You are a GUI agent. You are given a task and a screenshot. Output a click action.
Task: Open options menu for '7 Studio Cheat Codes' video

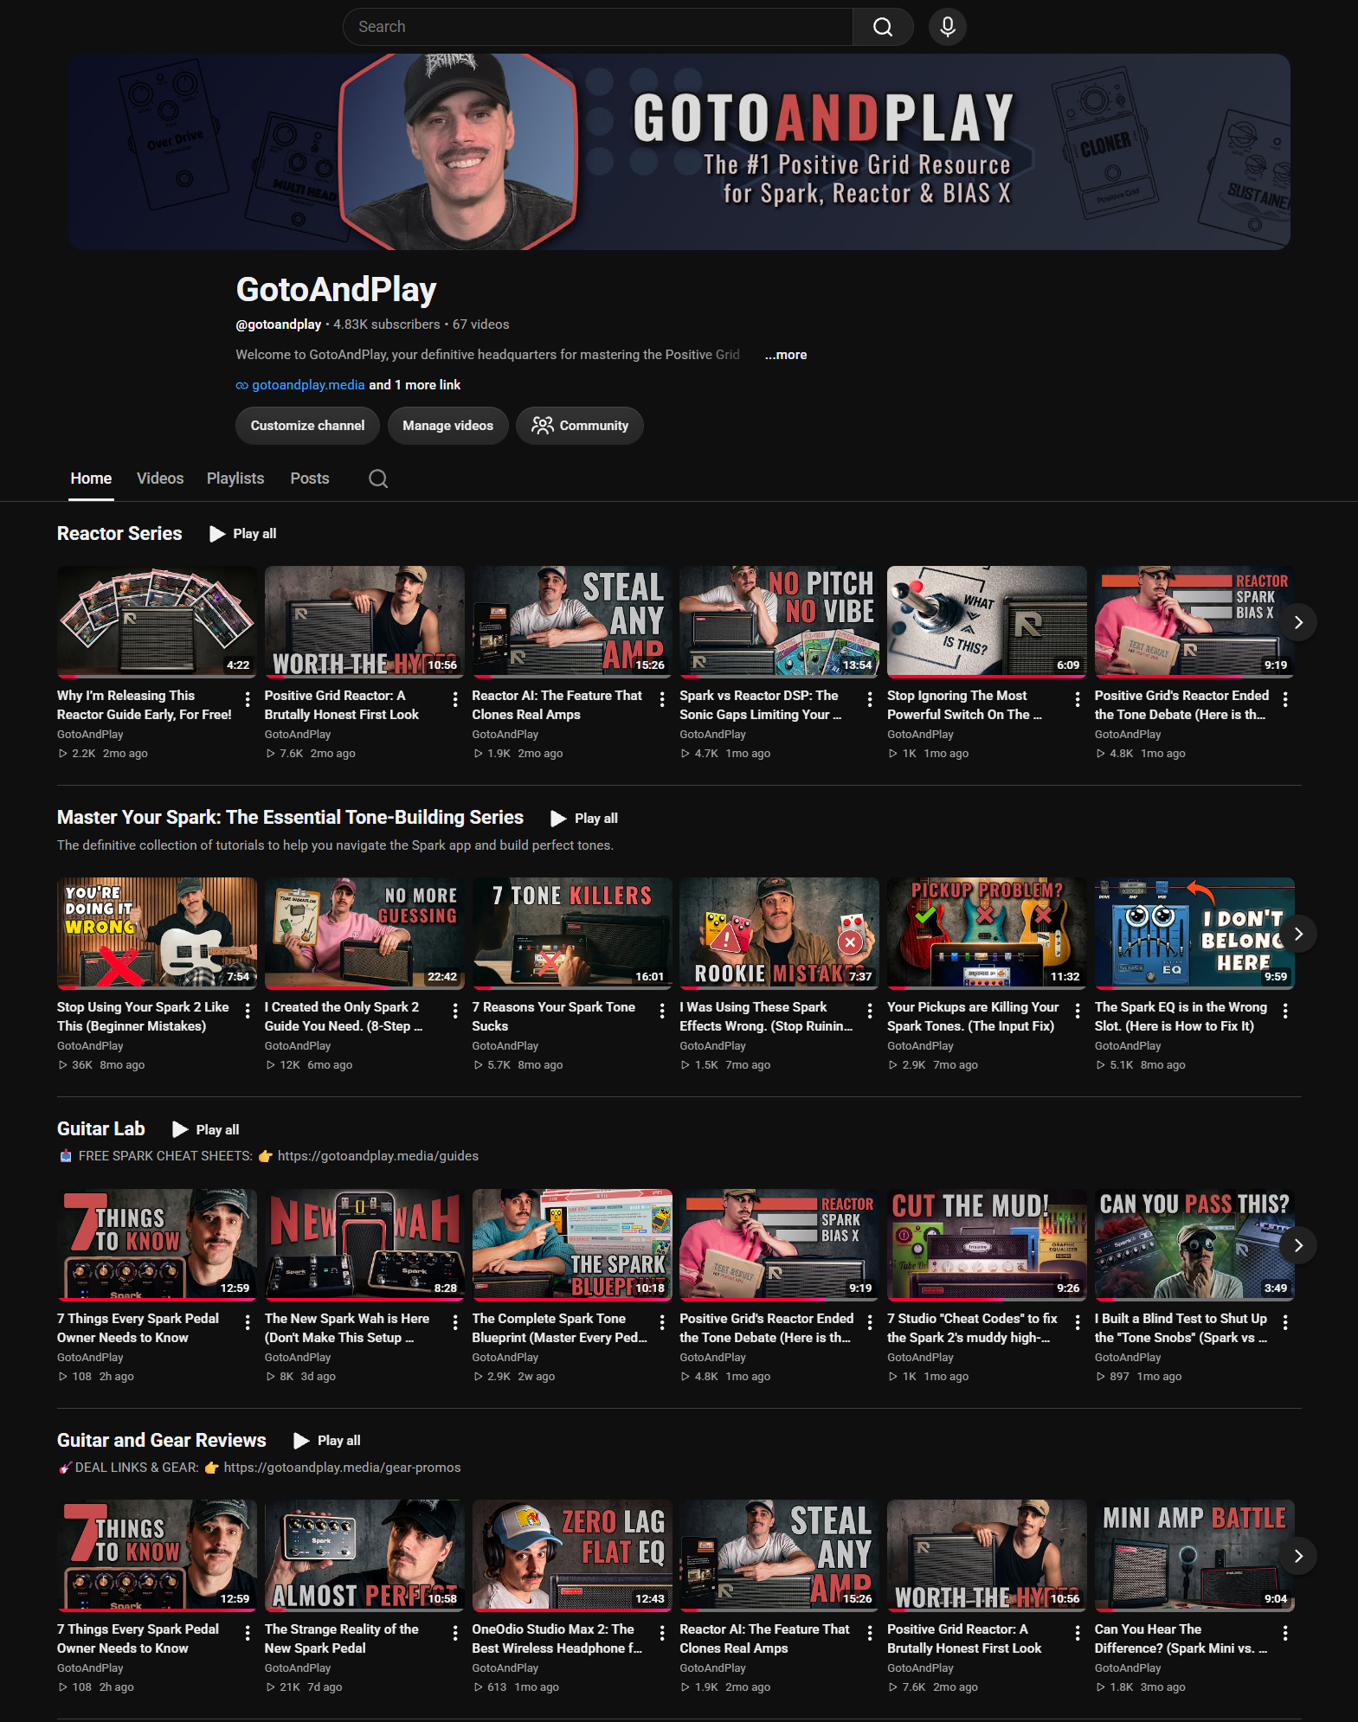(x=1078, y=1322)
